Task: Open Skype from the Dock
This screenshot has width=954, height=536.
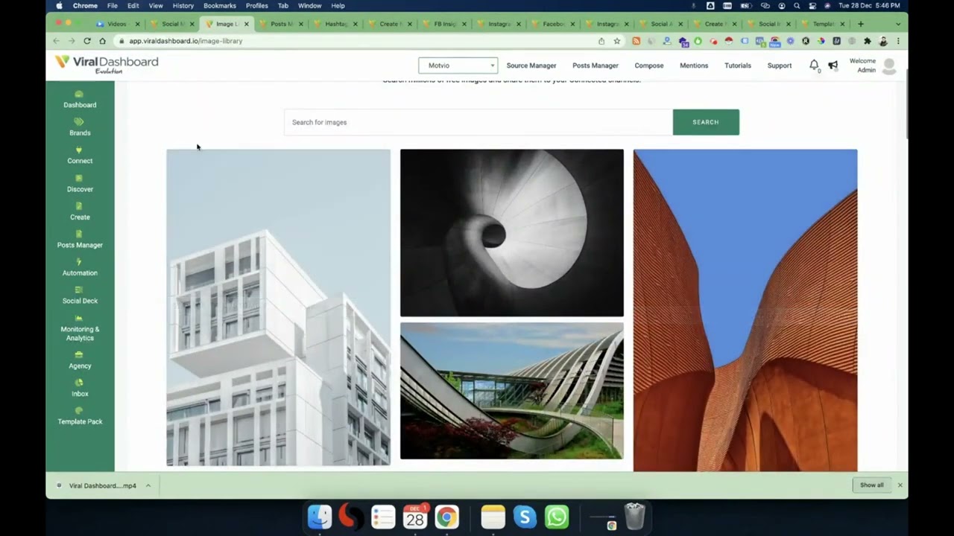Action: (x=525, y=517)
